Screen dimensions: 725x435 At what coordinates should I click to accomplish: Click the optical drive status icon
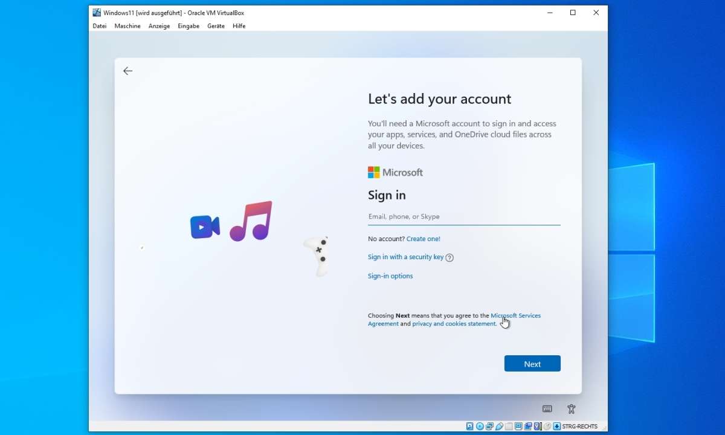pos(480,426)
